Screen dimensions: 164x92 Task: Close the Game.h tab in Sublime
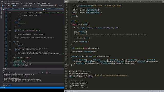click(x=85, y=2)
